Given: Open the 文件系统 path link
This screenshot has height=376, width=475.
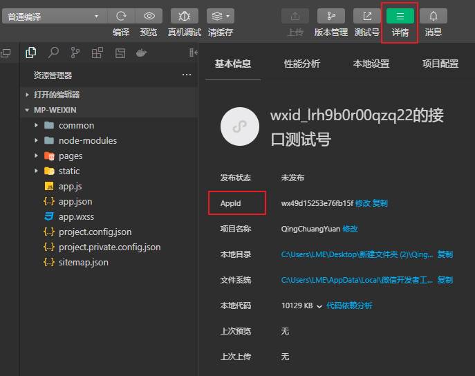Looking at the screenshot, I should point(357,280).
